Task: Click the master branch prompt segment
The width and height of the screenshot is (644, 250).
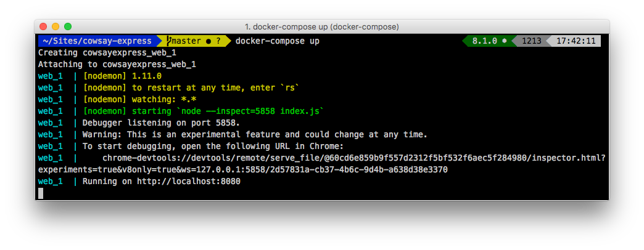Action: [x=195, y=41]
